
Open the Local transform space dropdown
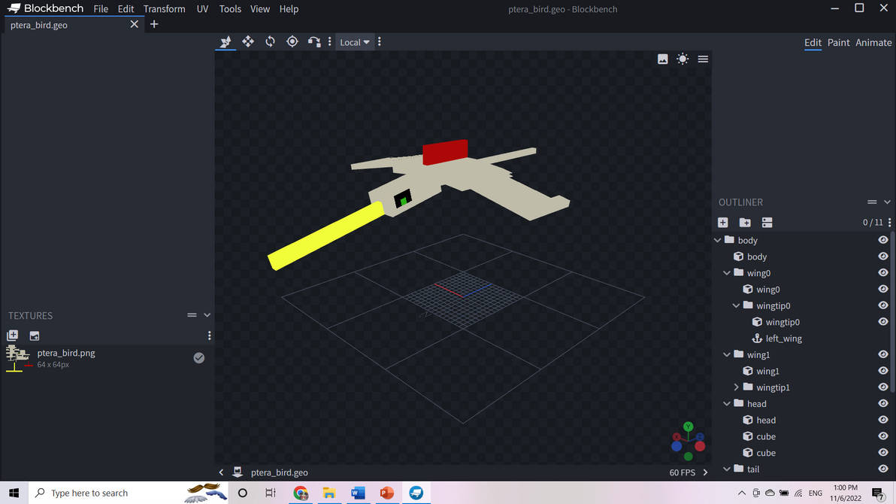click(x=354, y=42)
